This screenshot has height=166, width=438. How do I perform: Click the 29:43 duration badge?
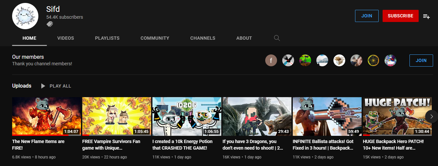click(x=283, y=131)
